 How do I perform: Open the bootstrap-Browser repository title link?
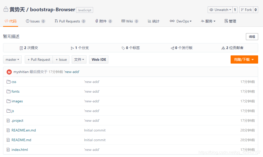point(53,9)
